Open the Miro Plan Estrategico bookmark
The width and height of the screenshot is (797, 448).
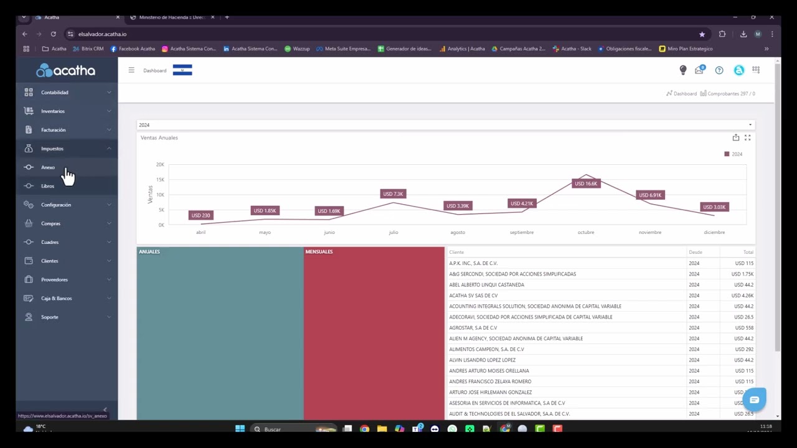point(686,49)
